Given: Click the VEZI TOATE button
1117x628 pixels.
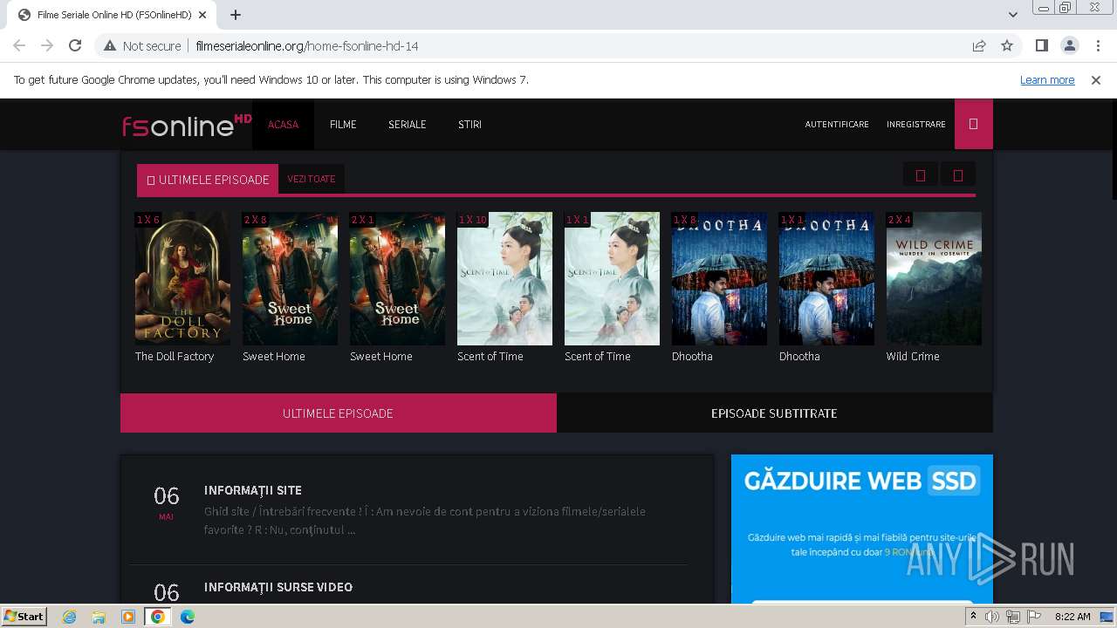Looking at the screenshot, I should click(312, 179).
